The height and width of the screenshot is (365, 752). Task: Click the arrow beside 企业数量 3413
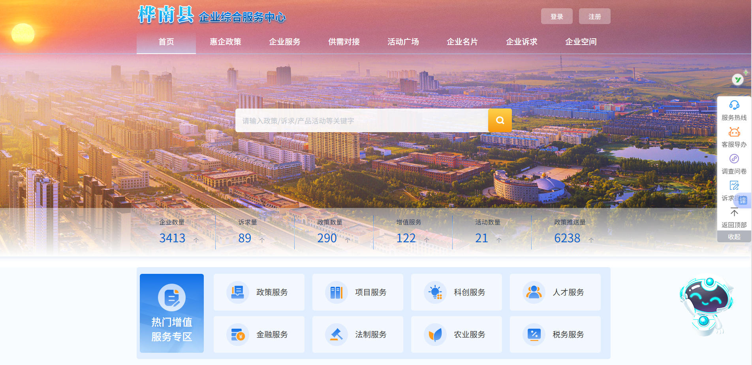(x=196, y=240)
